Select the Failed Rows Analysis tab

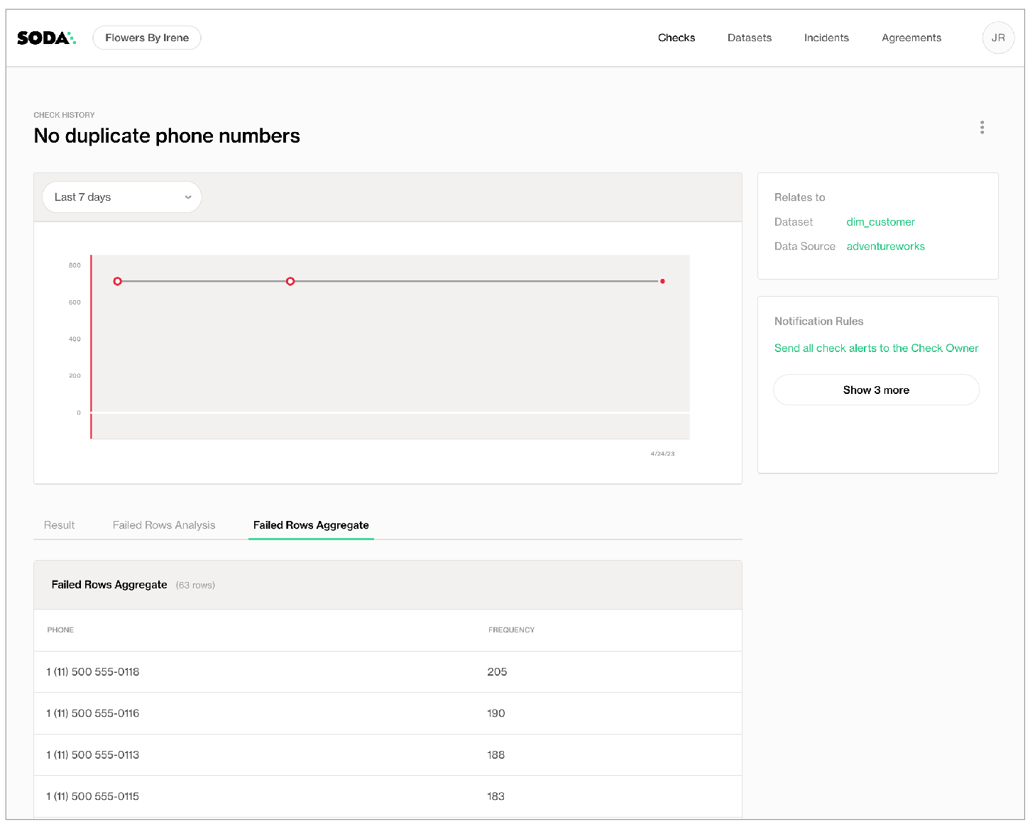coord(164,525)
